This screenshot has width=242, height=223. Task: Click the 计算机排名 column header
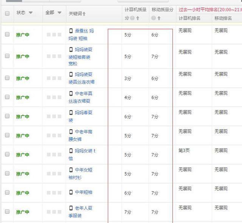[189, 19]
